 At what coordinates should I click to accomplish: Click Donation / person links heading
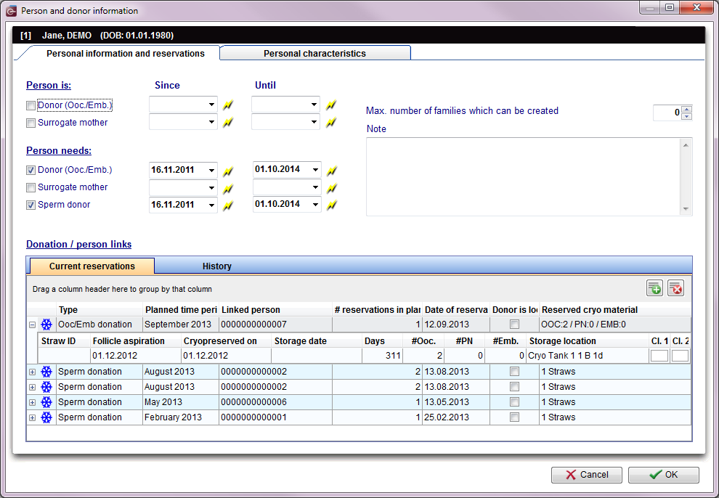[79, 244]
